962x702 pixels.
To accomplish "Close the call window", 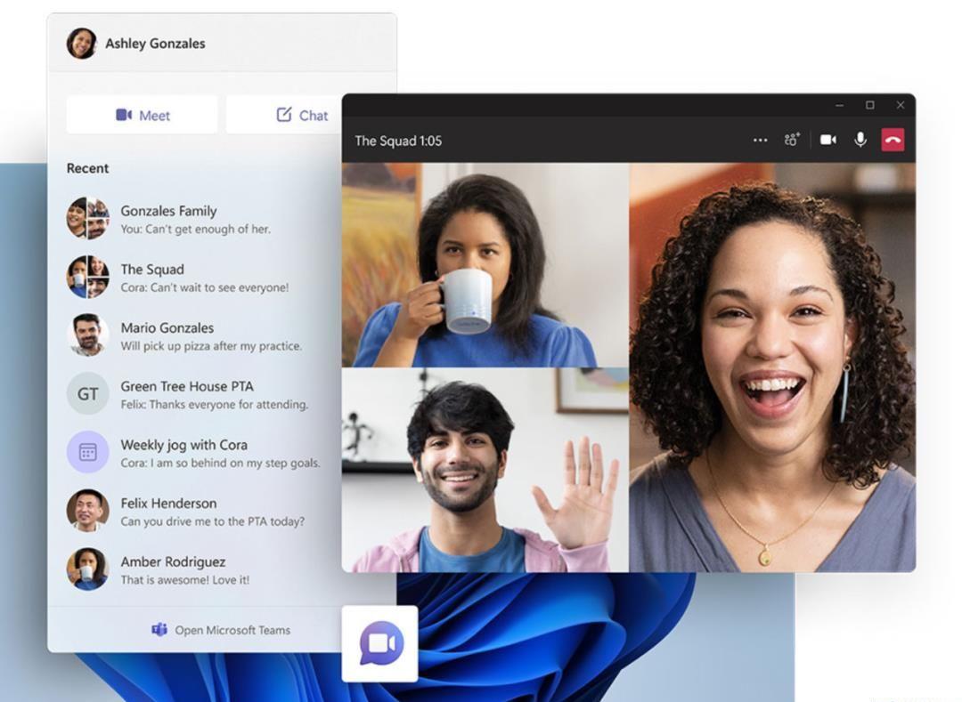I will [x=900, y=105].
